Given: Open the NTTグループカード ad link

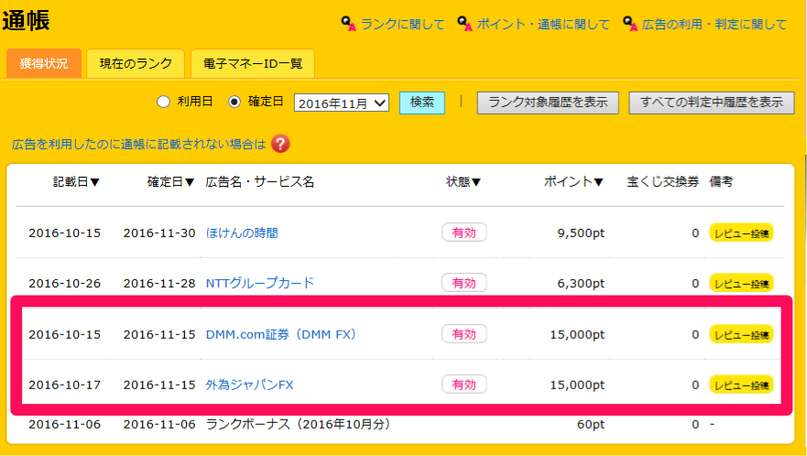Looking at the screenshot, I should pyautogui.click(x=260, y=283).
